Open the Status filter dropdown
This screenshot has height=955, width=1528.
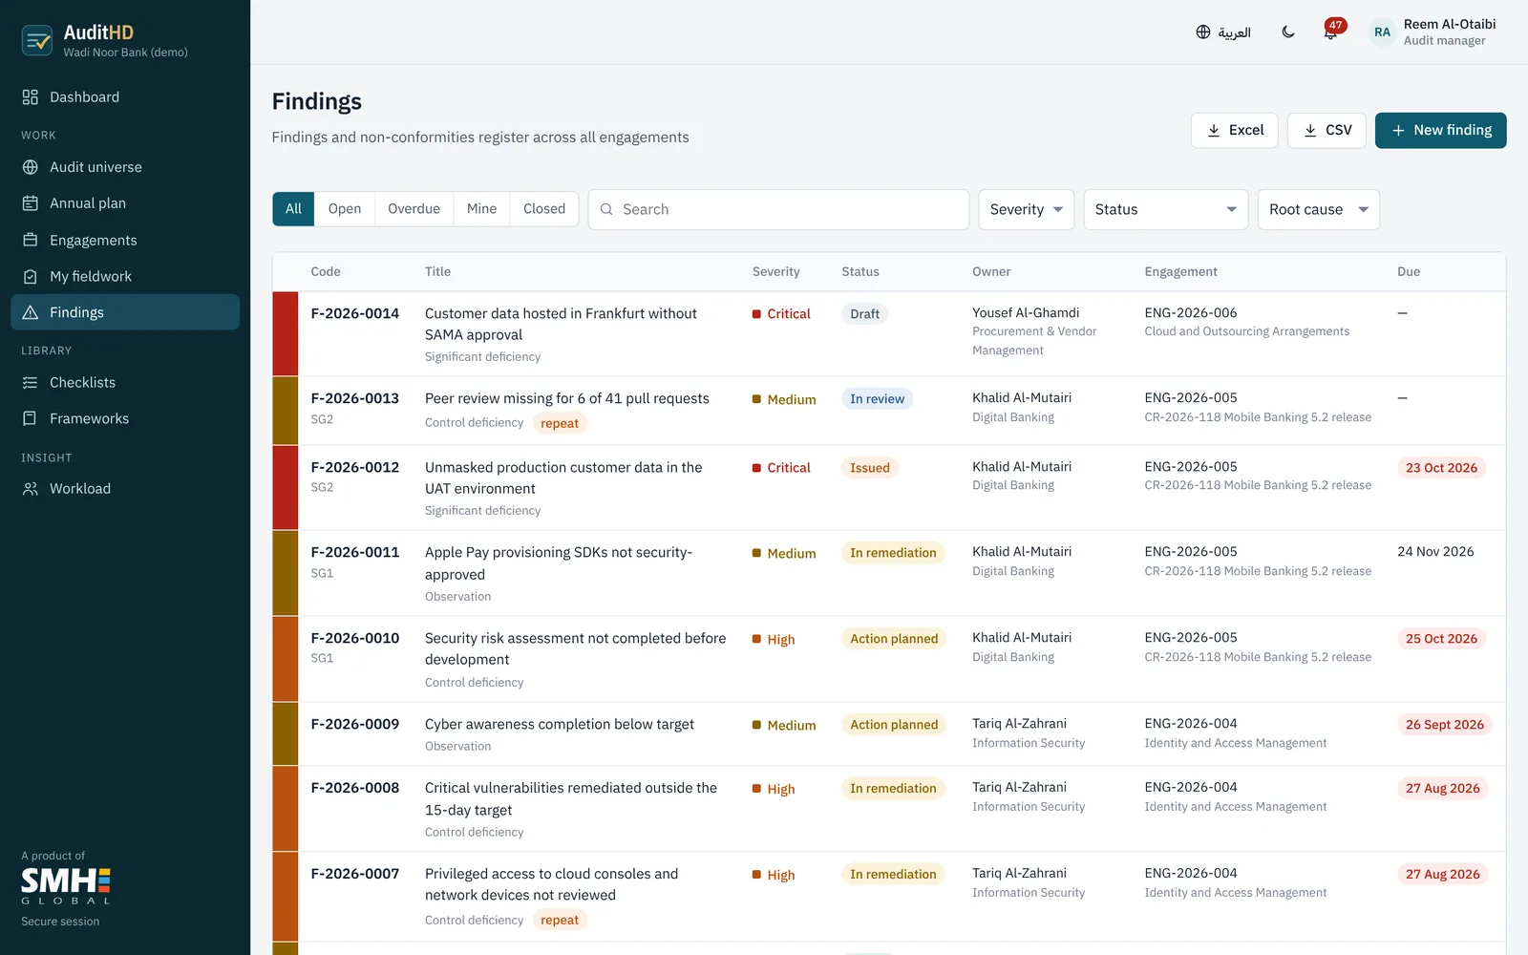pos(1166,209)
